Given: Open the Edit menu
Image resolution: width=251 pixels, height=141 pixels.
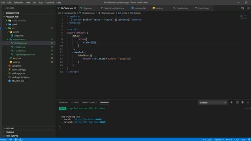Looking at the screenshot, I should [x=9, y=2].
